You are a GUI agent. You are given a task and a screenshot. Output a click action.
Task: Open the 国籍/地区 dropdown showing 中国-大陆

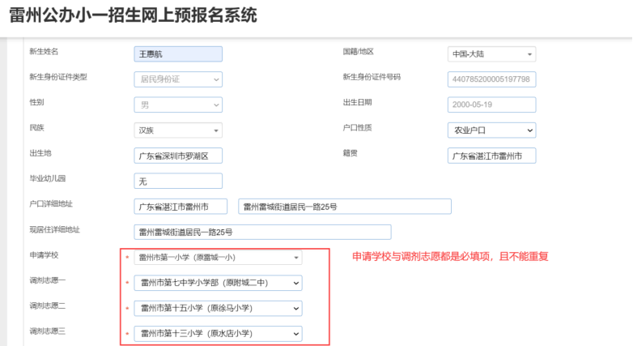coord(491,54)
